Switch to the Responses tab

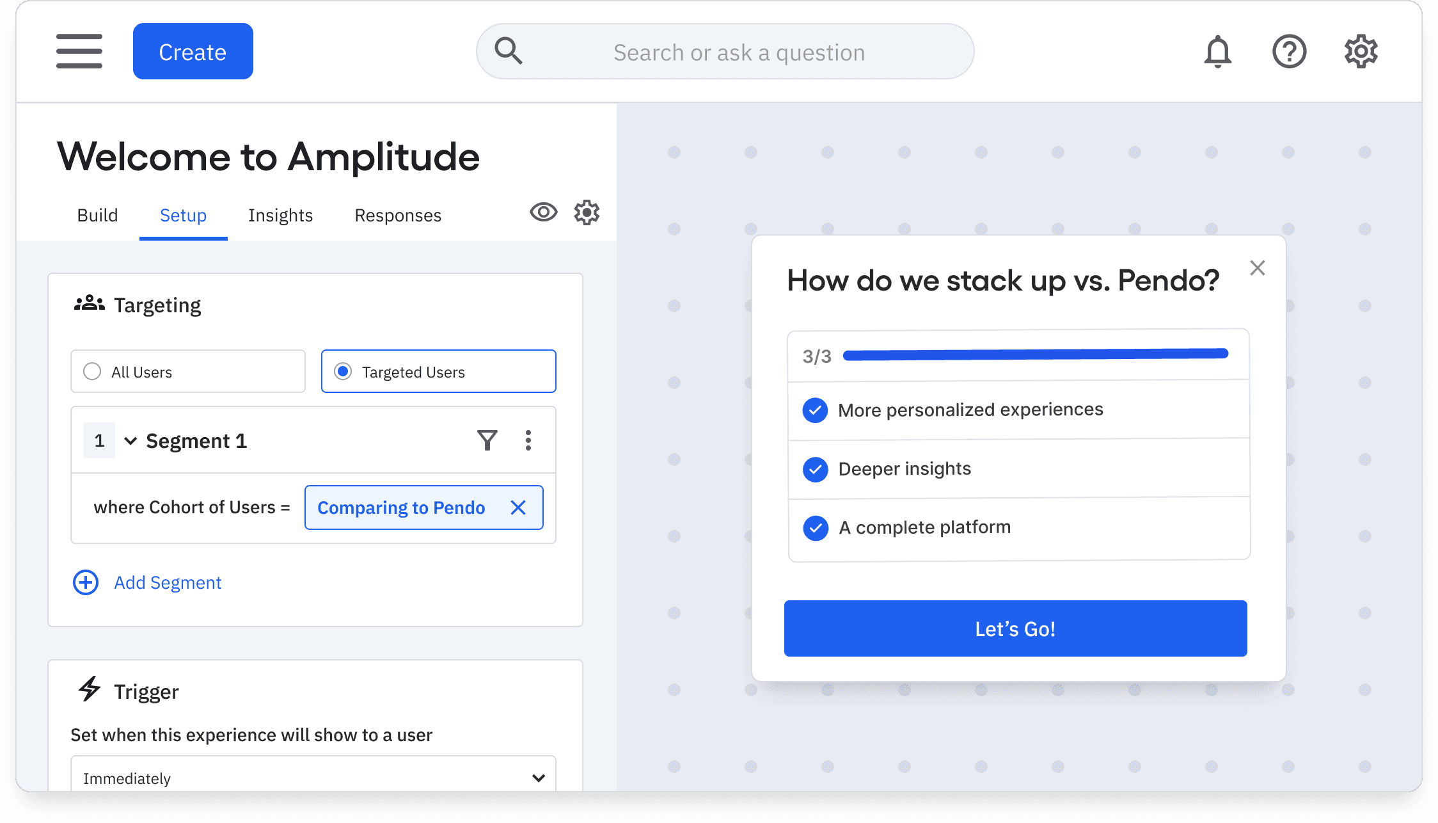coord(397,215)
